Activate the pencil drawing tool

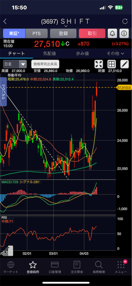[124, 64]
